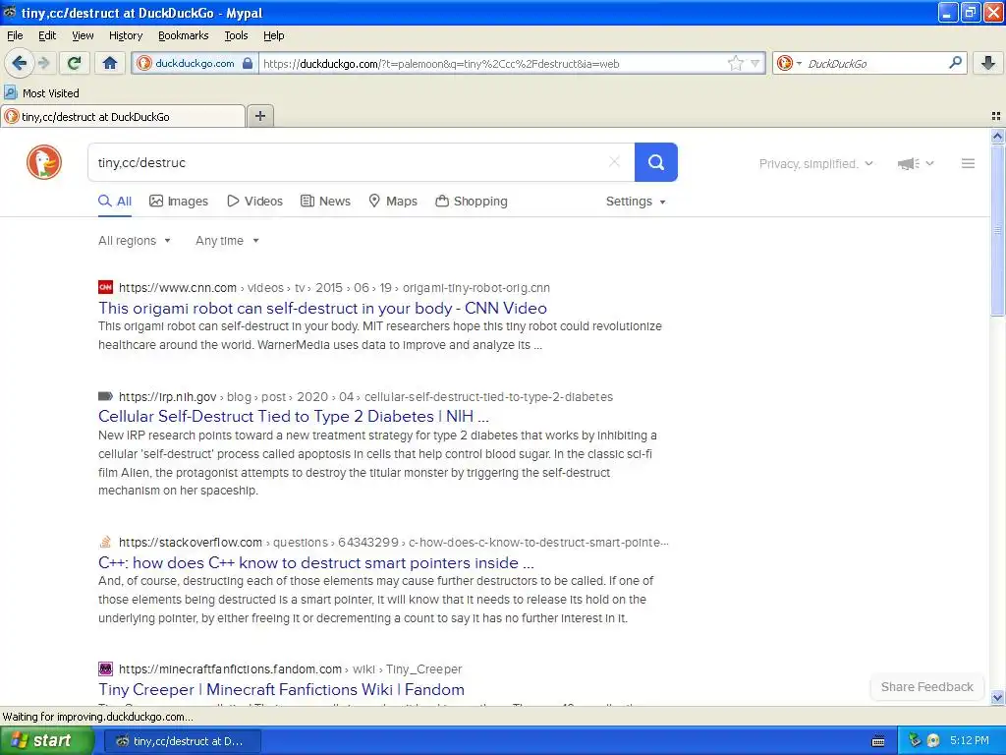The image size is (1006, 755).
Task: Expand Privacy, simplified menu
Action: click(x=816, y=164)
